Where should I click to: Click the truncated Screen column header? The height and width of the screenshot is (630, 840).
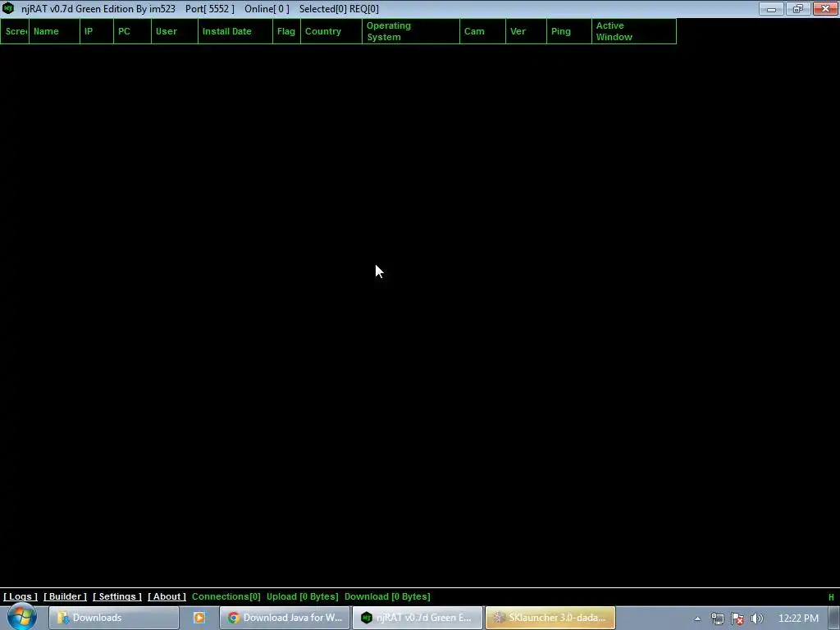pos(15,31)
